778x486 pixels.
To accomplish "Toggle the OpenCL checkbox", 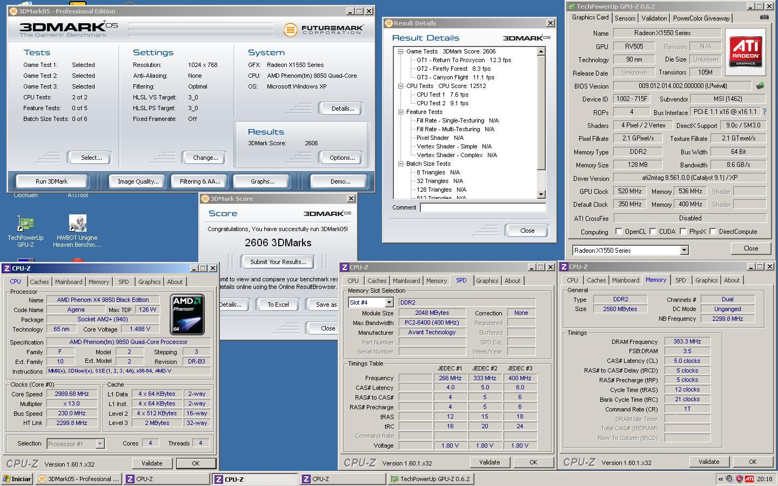I will click(619, 231).
